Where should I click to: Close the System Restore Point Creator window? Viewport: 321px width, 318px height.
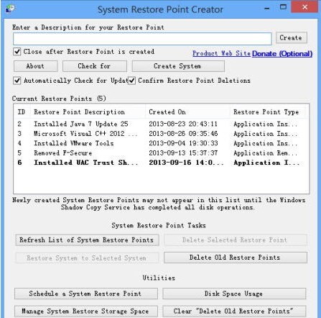[304, 7]
